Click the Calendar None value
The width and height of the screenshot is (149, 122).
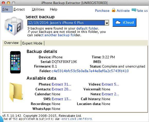pos(56,94)
